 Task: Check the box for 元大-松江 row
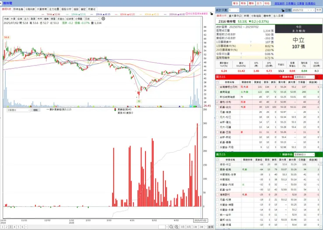217,117
